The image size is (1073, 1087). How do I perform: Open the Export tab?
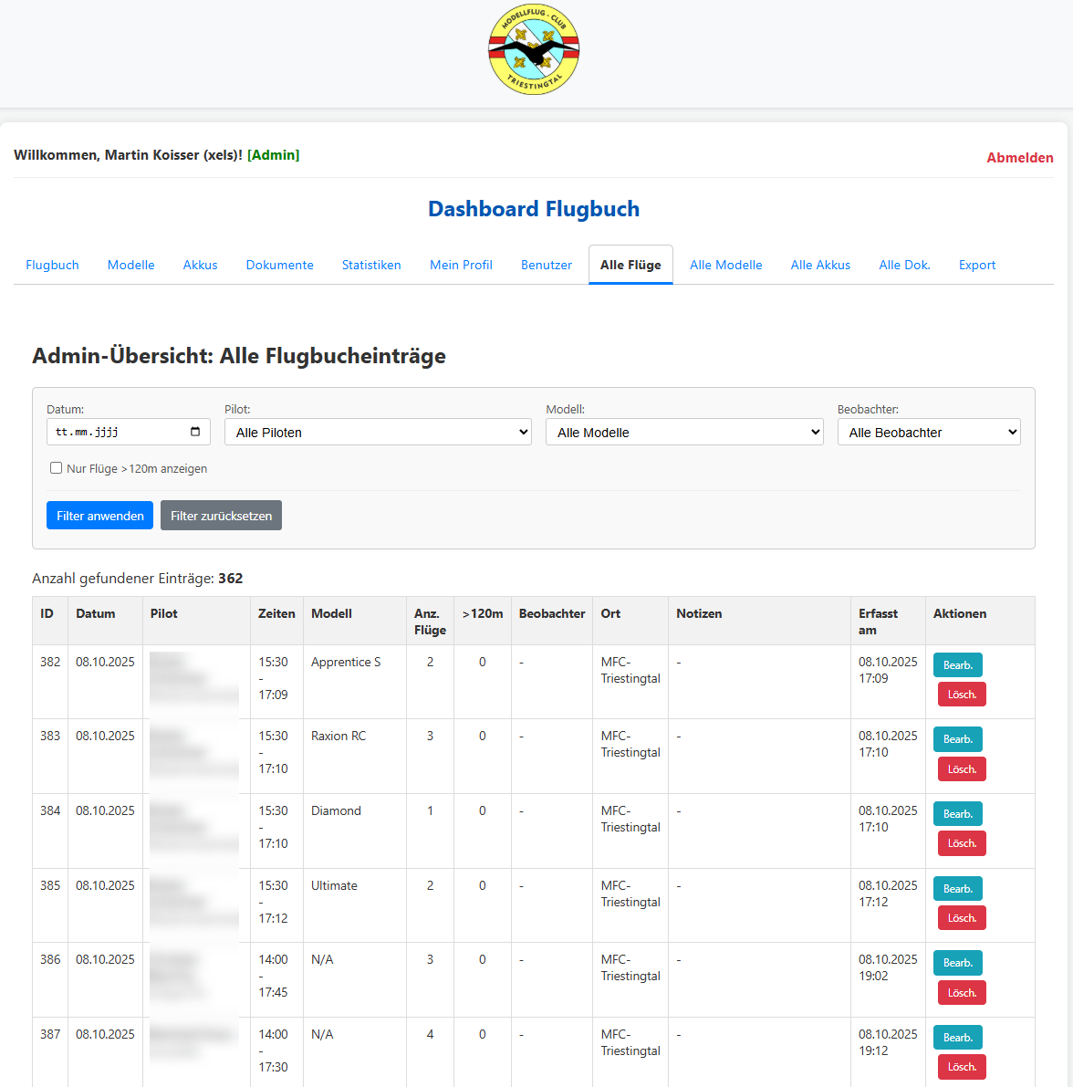point(976,265)
